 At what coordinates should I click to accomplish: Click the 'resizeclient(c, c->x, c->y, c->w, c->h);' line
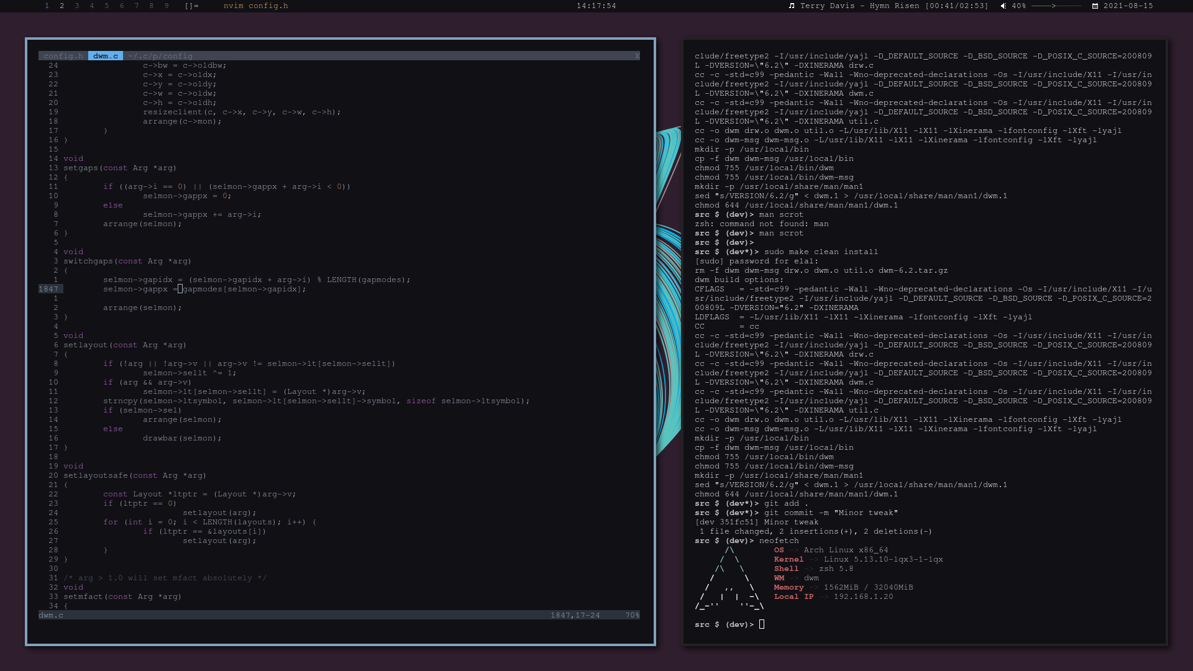[242, 112]
